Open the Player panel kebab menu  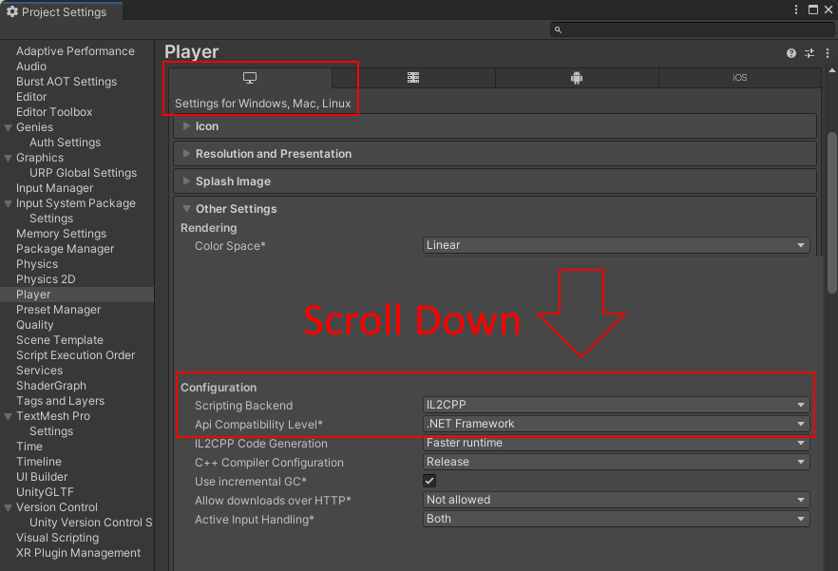(826, 53)
